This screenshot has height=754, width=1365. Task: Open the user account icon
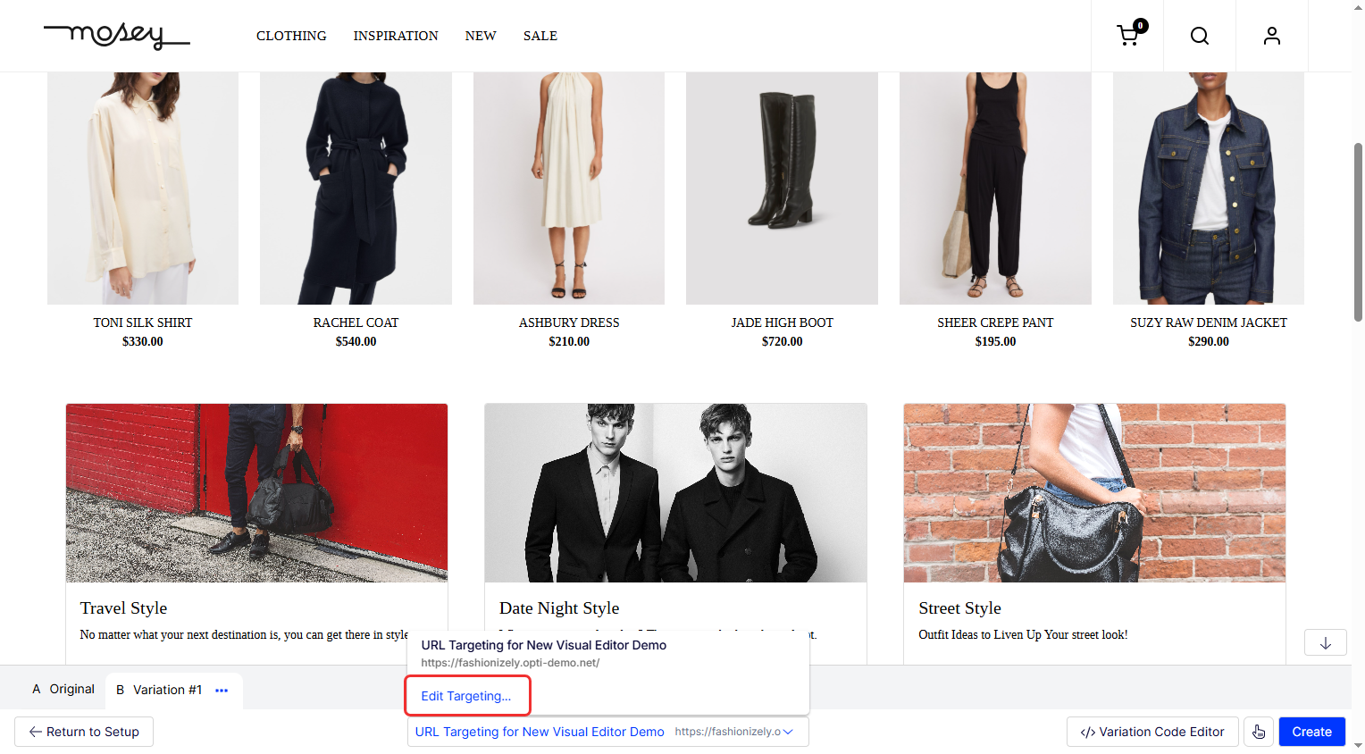point(1271,36)
